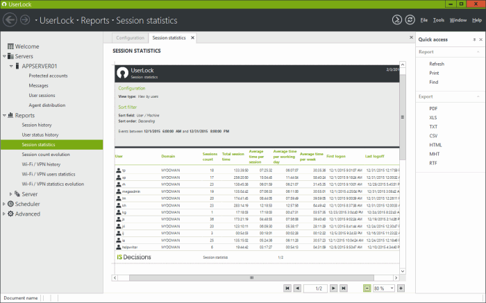
Task: Close the Quick access panel
Action: 480,40
